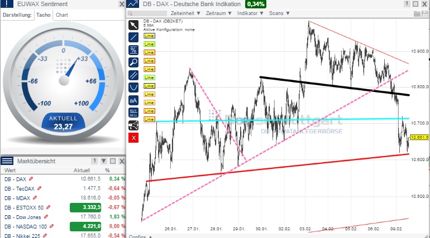430x238 pixels.
Task: Open the DB - ESTOXX 50 row
Action: click(63, 207)
